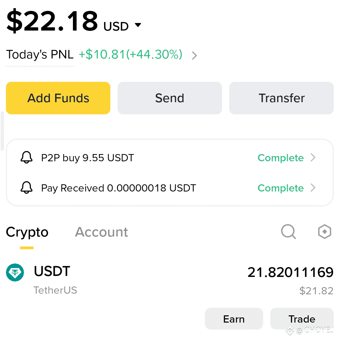Image resolution: width=337 pixels, height=339 pixels.
Task: Open the hexagon asset settings icon
Action: (x=325, y=232)
